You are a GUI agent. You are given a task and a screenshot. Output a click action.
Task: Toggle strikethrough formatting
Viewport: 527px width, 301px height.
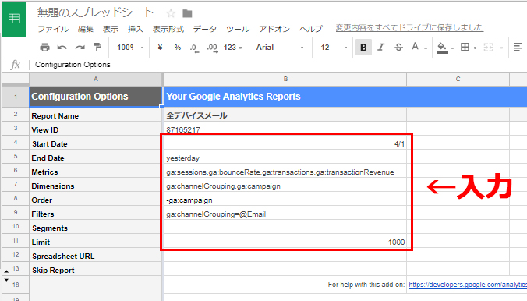(398, 48)
